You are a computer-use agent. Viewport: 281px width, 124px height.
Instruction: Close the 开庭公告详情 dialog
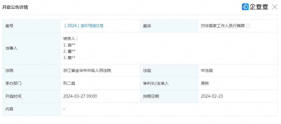pos(274,7)
